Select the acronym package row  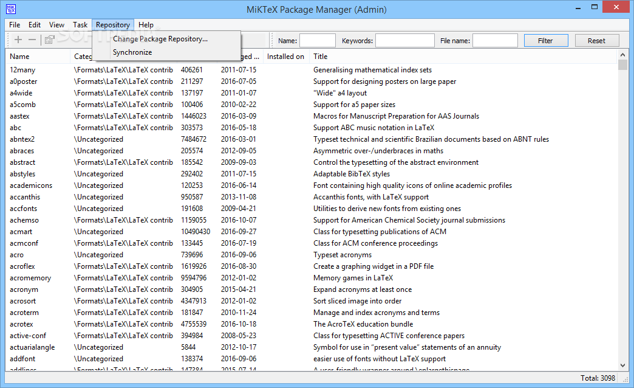coord(312,289)
